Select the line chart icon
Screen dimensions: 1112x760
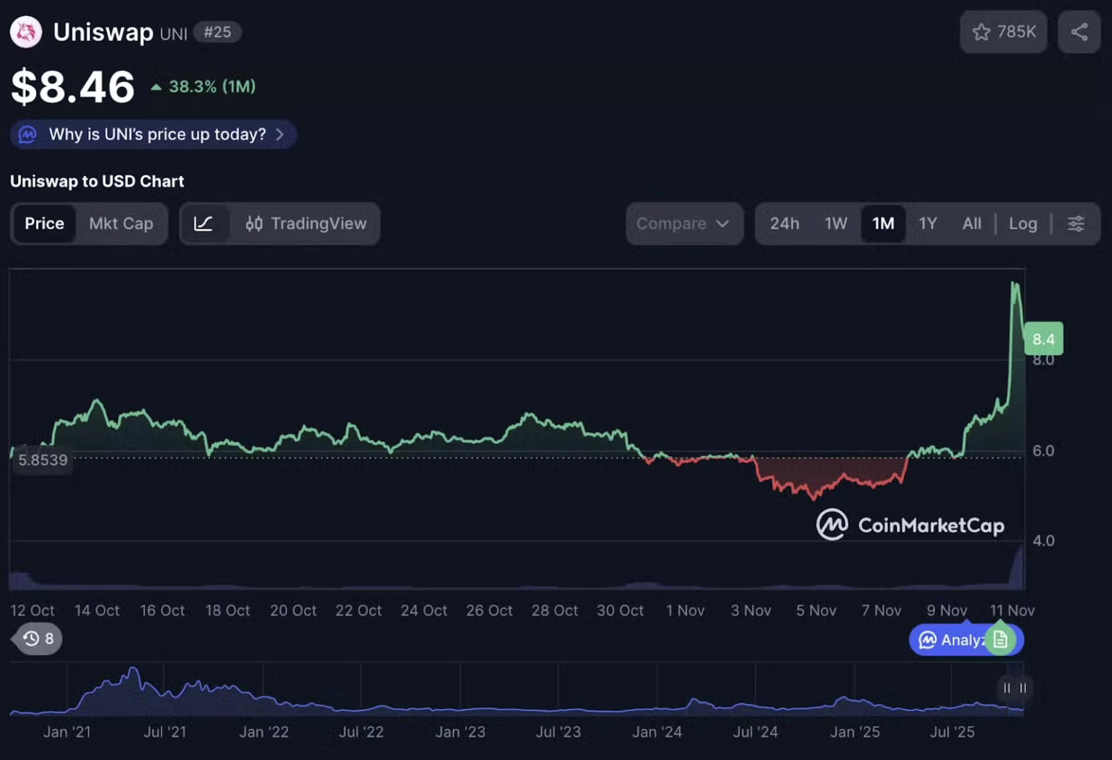point(203,223)
